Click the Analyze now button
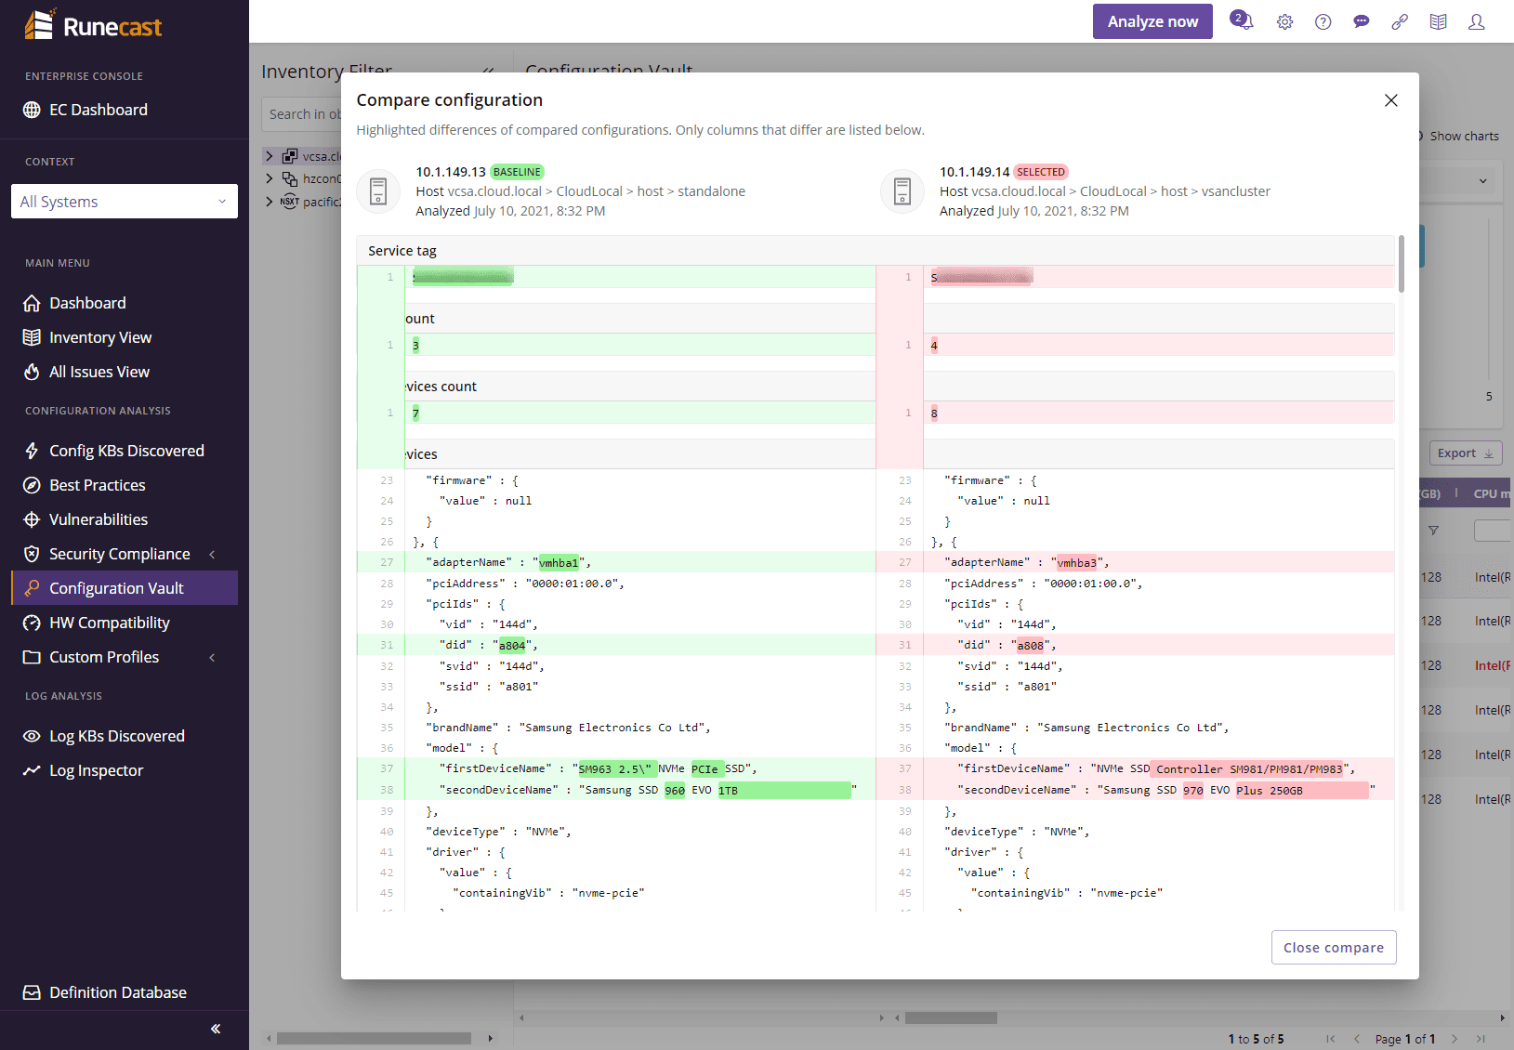1514x1050 pixels. coord(1152,21)
